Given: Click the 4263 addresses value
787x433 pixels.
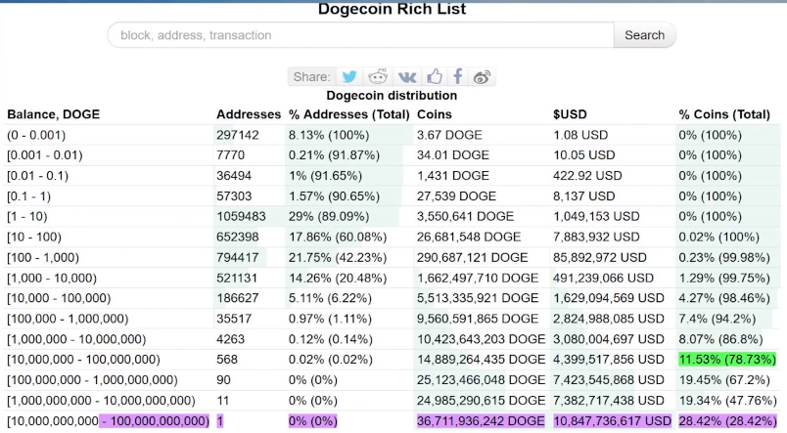Looking at the screenshot, I should 230,339.
